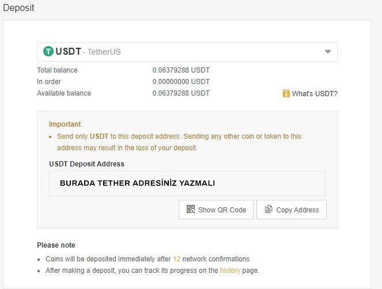Click the yellow info icon beside What's USDT
Screen dimensions: 382x289
click(x=286, y=93)
